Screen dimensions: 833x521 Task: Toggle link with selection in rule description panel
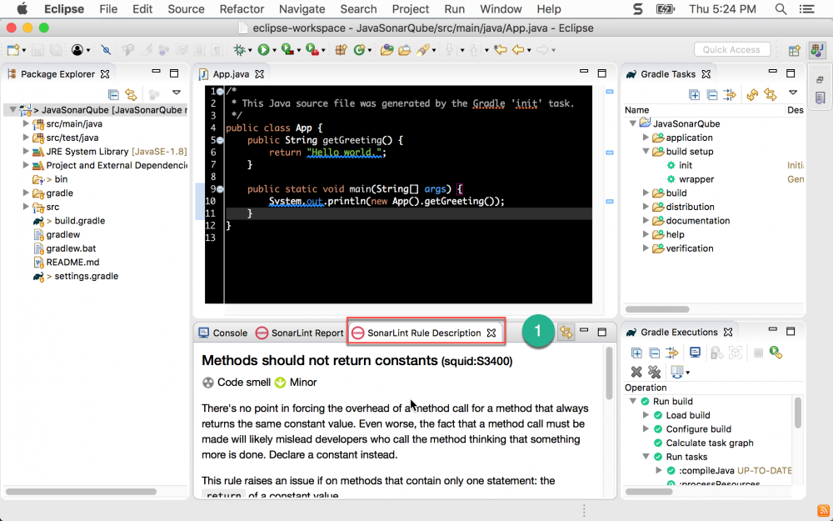click(566, 332)
